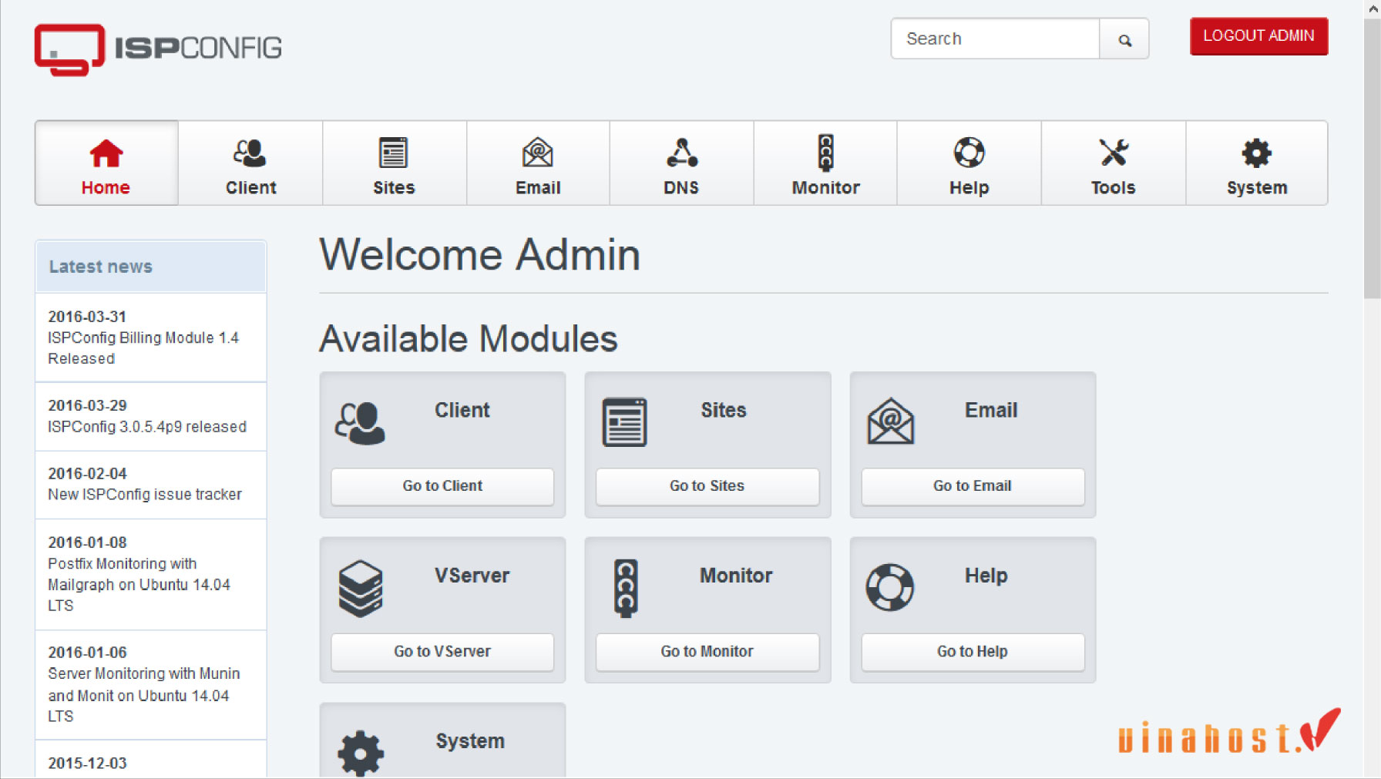1381x779 pixels.
Task: Open news 'ISPConfig Billing Module 1.4 Released'
Action: [143, 348]
